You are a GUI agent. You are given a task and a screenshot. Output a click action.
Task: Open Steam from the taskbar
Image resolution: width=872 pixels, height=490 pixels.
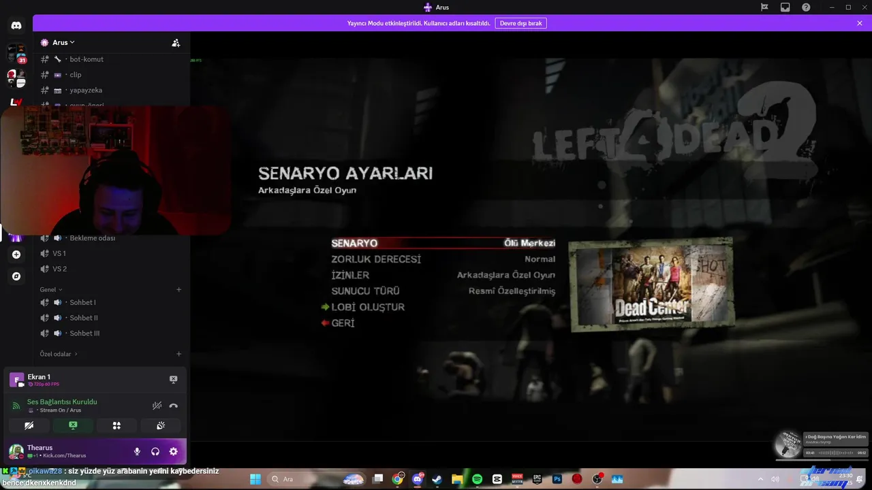point(437,479)
